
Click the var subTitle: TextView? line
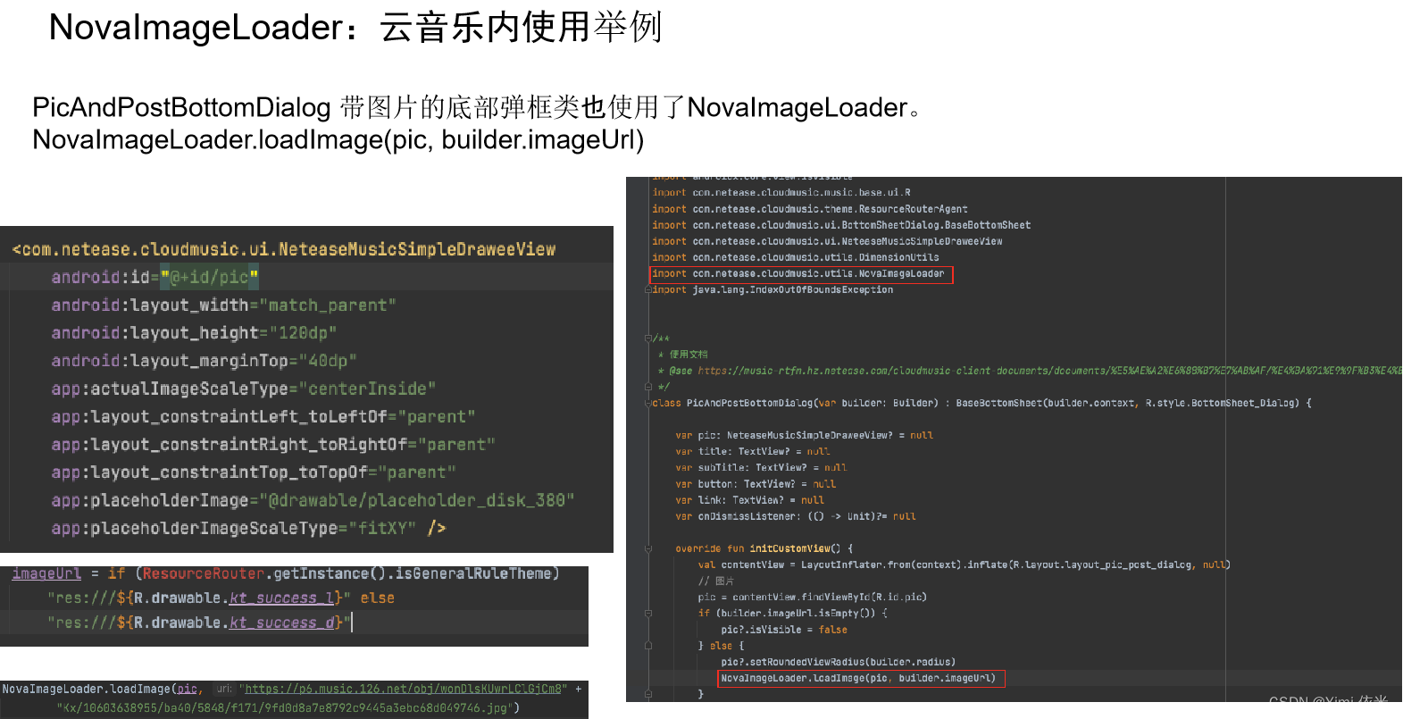coord(761,468)
